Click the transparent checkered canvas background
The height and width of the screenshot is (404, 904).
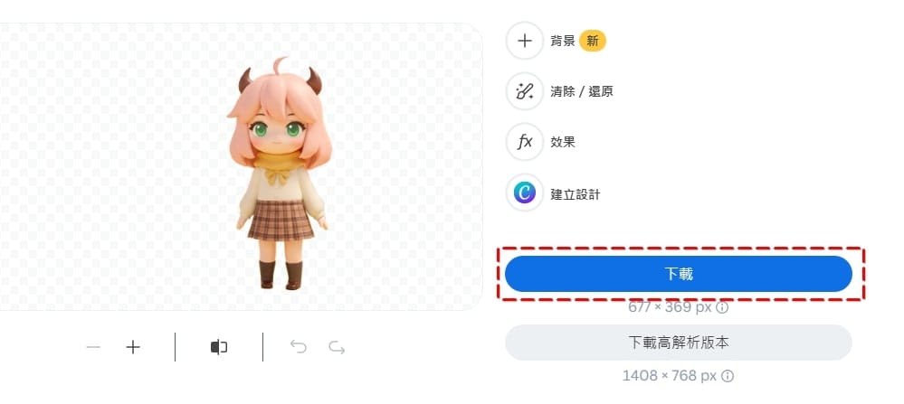point(115,167)
